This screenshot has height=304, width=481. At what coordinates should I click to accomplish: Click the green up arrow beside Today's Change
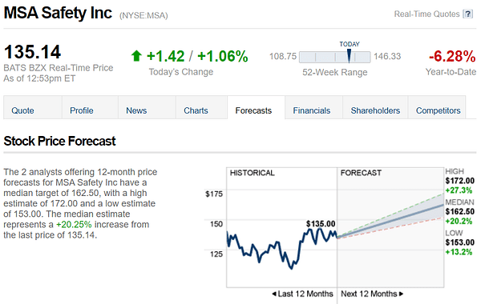(x=136, y=56)
